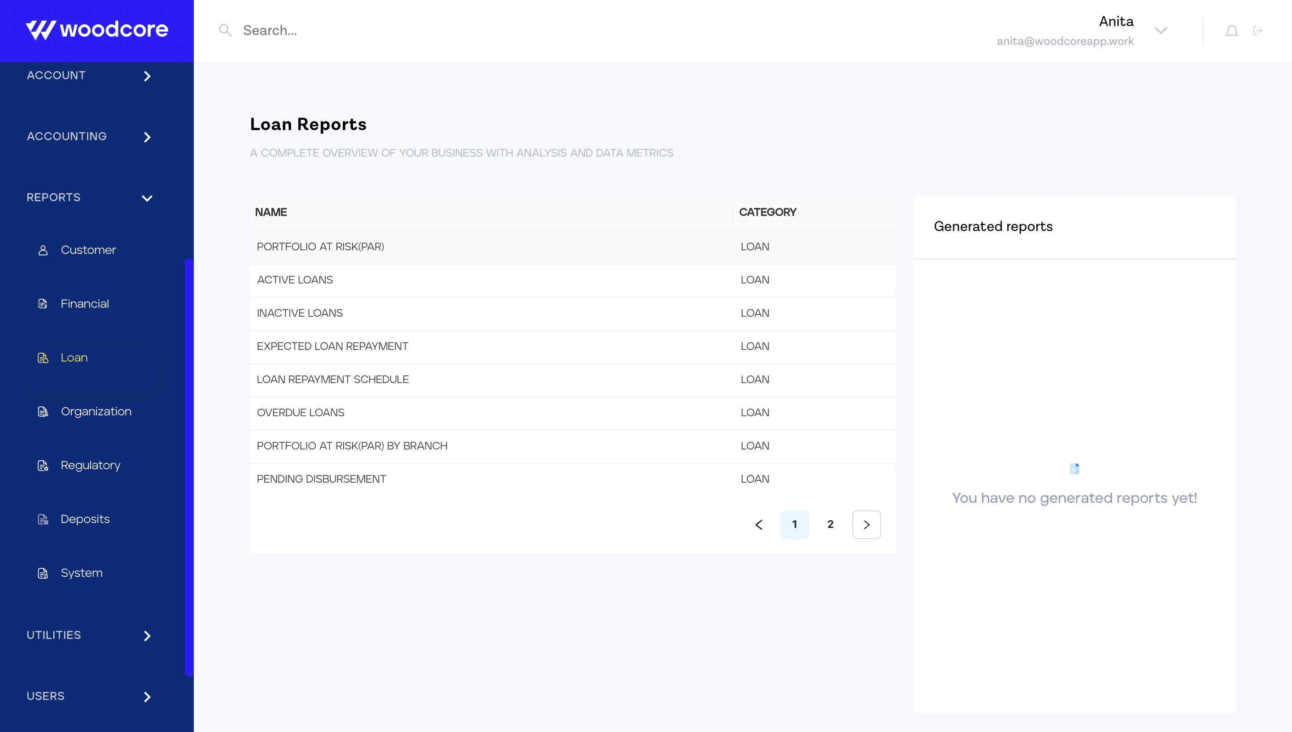
Task: Click the System report icon in sidebar
Action: tap(43, 573)
